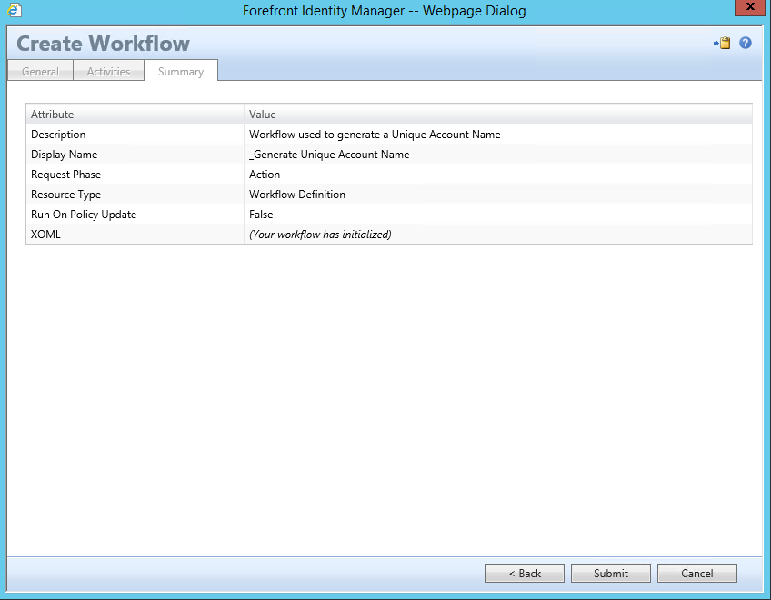771x600 pixels.
Task: Click the 'False' value cell
Action: click(498, 215)
